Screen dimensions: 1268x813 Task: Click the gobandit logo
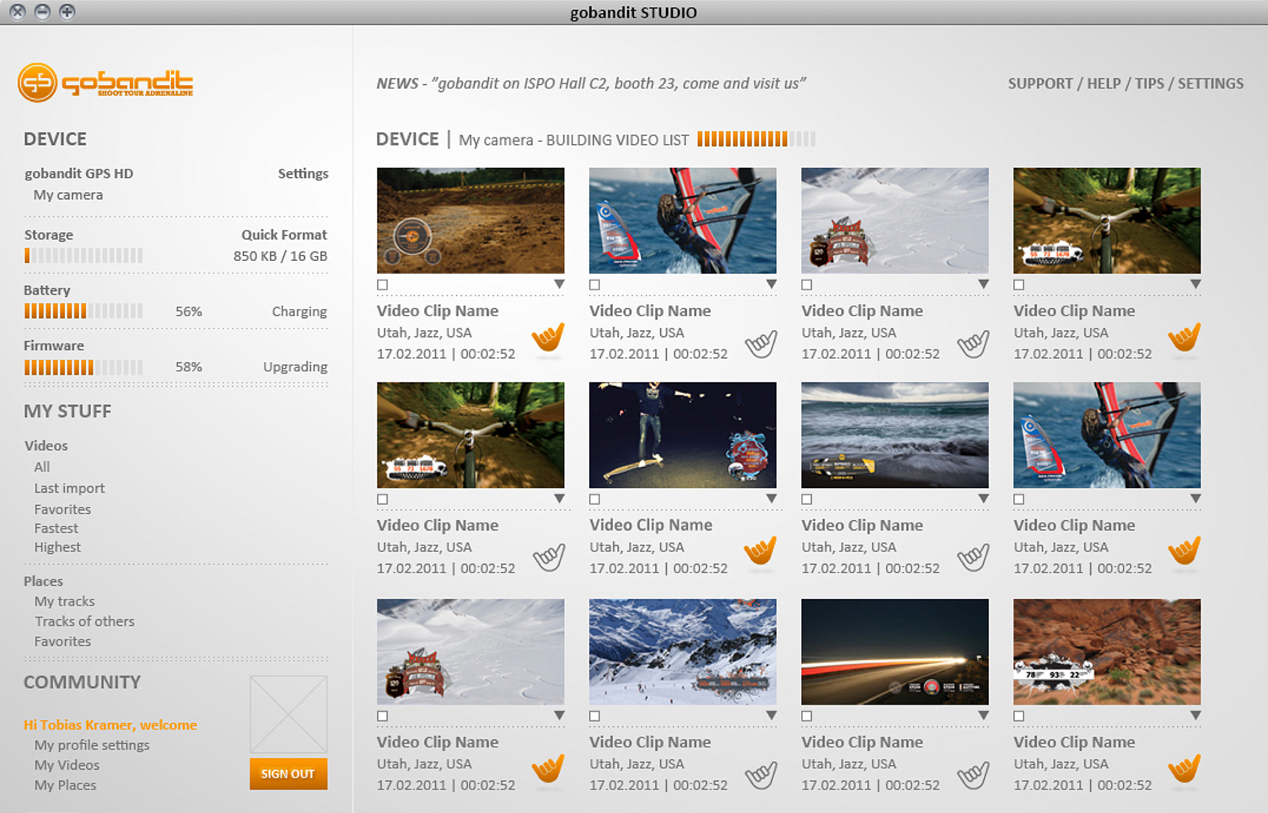[106, 83]
